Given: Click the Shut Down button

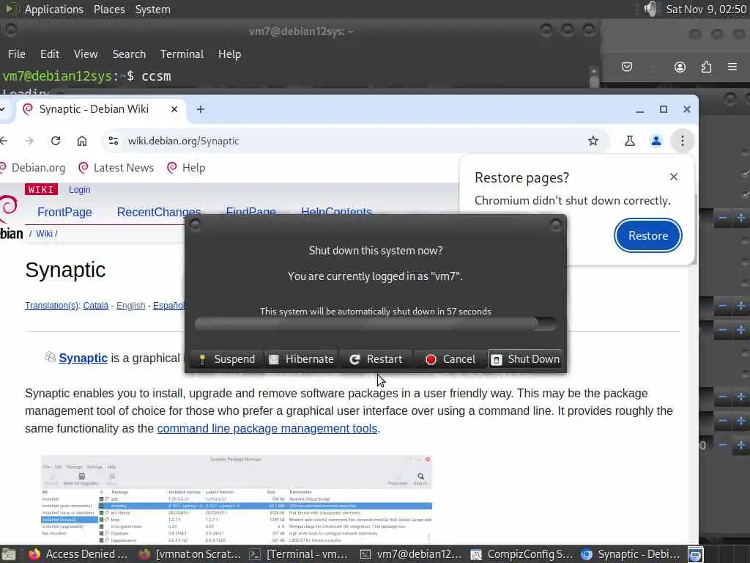Looking at the screenshot, I should click(x=526, y=359).
